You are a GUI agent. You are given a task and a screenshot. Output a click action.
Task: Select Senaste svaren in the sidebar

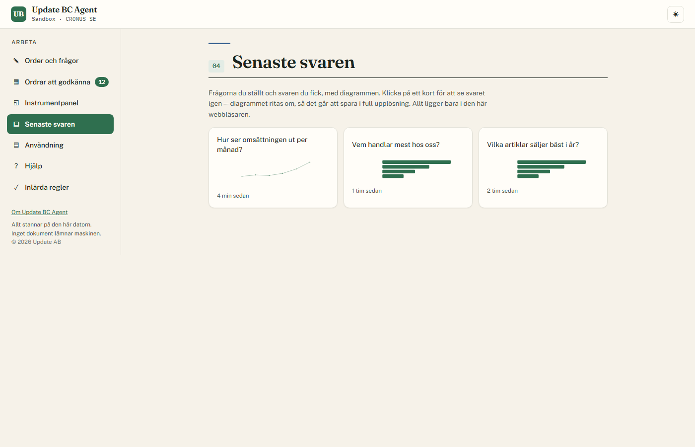60,124
